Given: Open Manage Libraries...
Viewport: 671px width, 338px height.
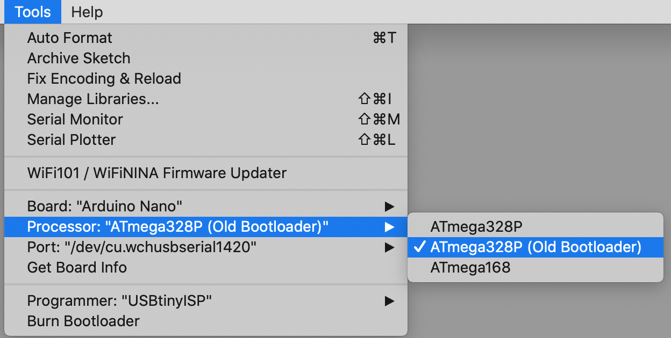Looking at the screenshot, I should tap(206, 99).
